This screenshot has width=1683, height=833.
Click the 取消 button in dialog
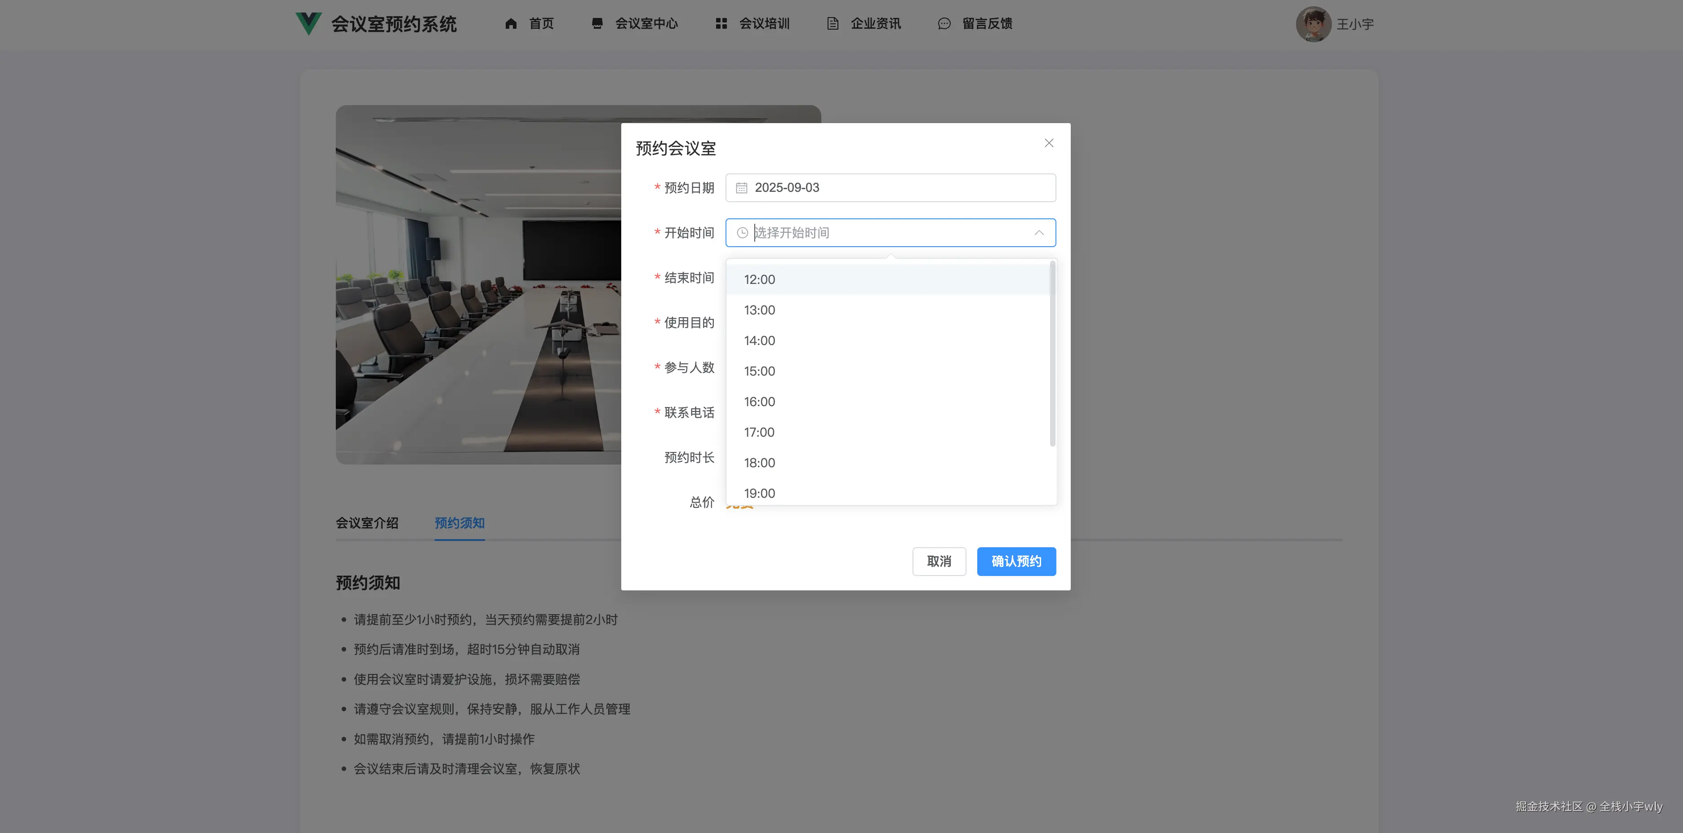tap(939, 561)
